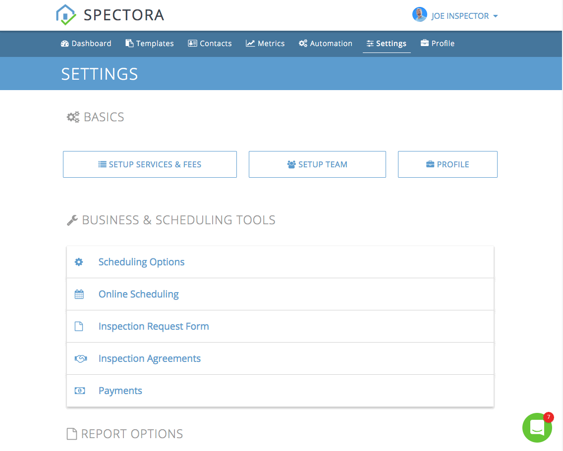View the Metrics section
Viewport: 563px width, 451px height.
coord(265,44)
